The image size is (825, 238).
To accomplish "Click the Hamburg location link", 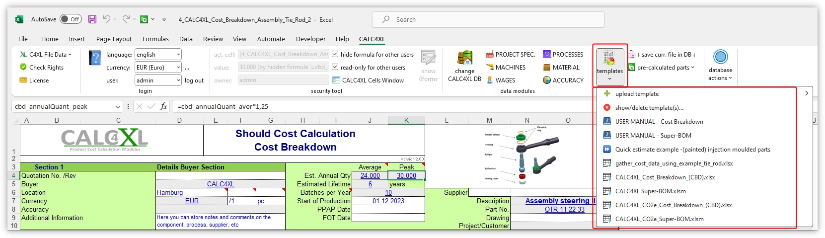I will 170,192.
